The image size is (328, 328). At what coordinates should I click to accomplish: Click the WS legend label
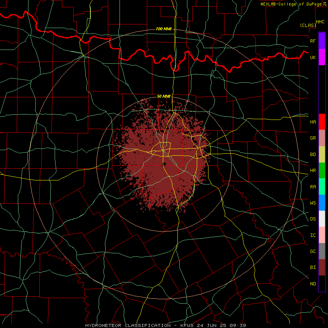(x=313, y=203)
